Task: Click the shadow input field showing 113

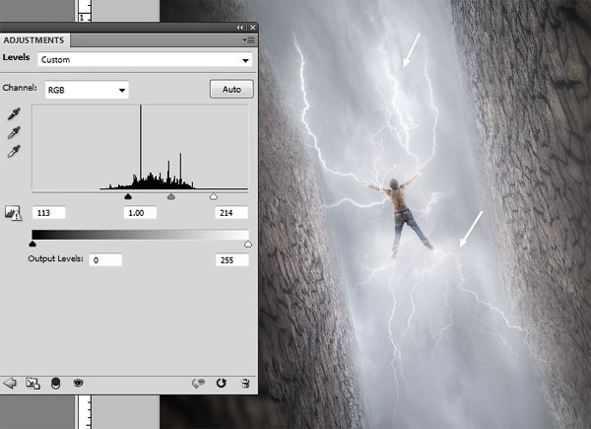Action: [48, 213]
